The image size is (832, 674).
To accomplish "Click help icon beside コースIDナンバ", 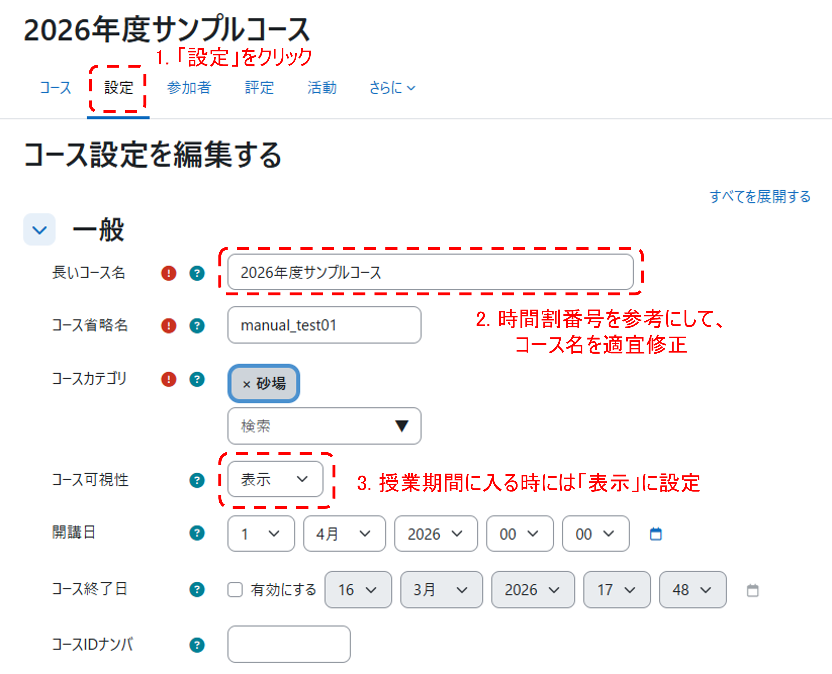I will [197, 645].
